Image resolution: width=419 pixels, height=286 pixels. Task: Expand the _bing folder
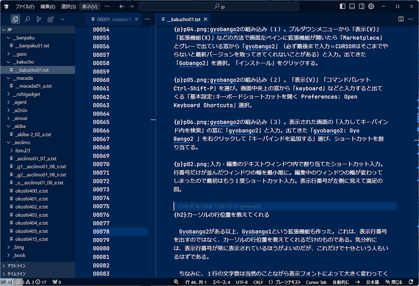[8, 247]
